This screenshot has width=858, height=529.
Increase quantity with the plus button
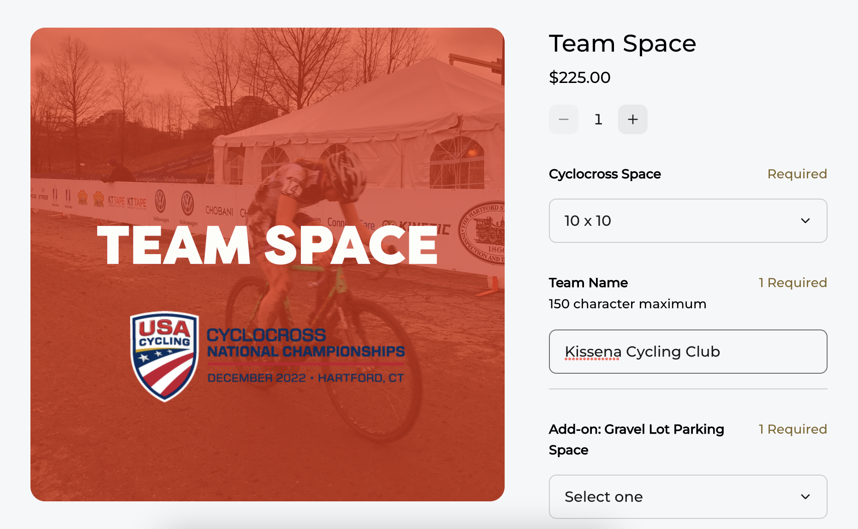(632, 119)
